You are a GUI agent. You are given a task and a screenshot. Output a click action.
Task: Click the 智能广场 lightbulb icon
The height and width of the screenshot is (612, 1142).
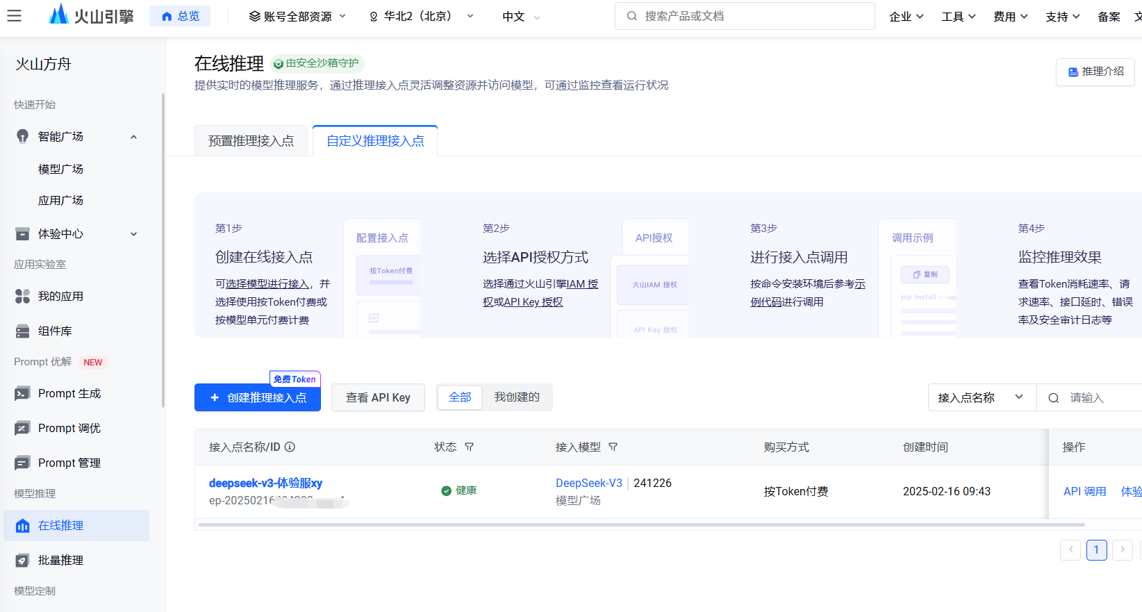tap(22, 136)
